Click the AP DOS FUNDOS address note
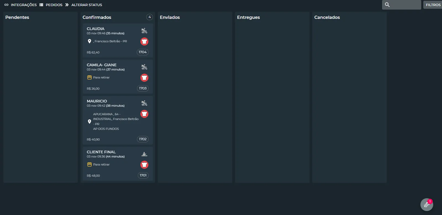Screen dimensions: 442x215 106,129
